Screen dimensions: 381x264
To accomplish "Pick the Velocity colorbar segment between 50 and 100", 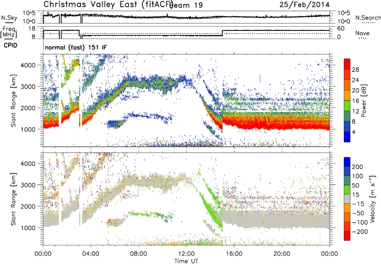I will coord(347,181).
